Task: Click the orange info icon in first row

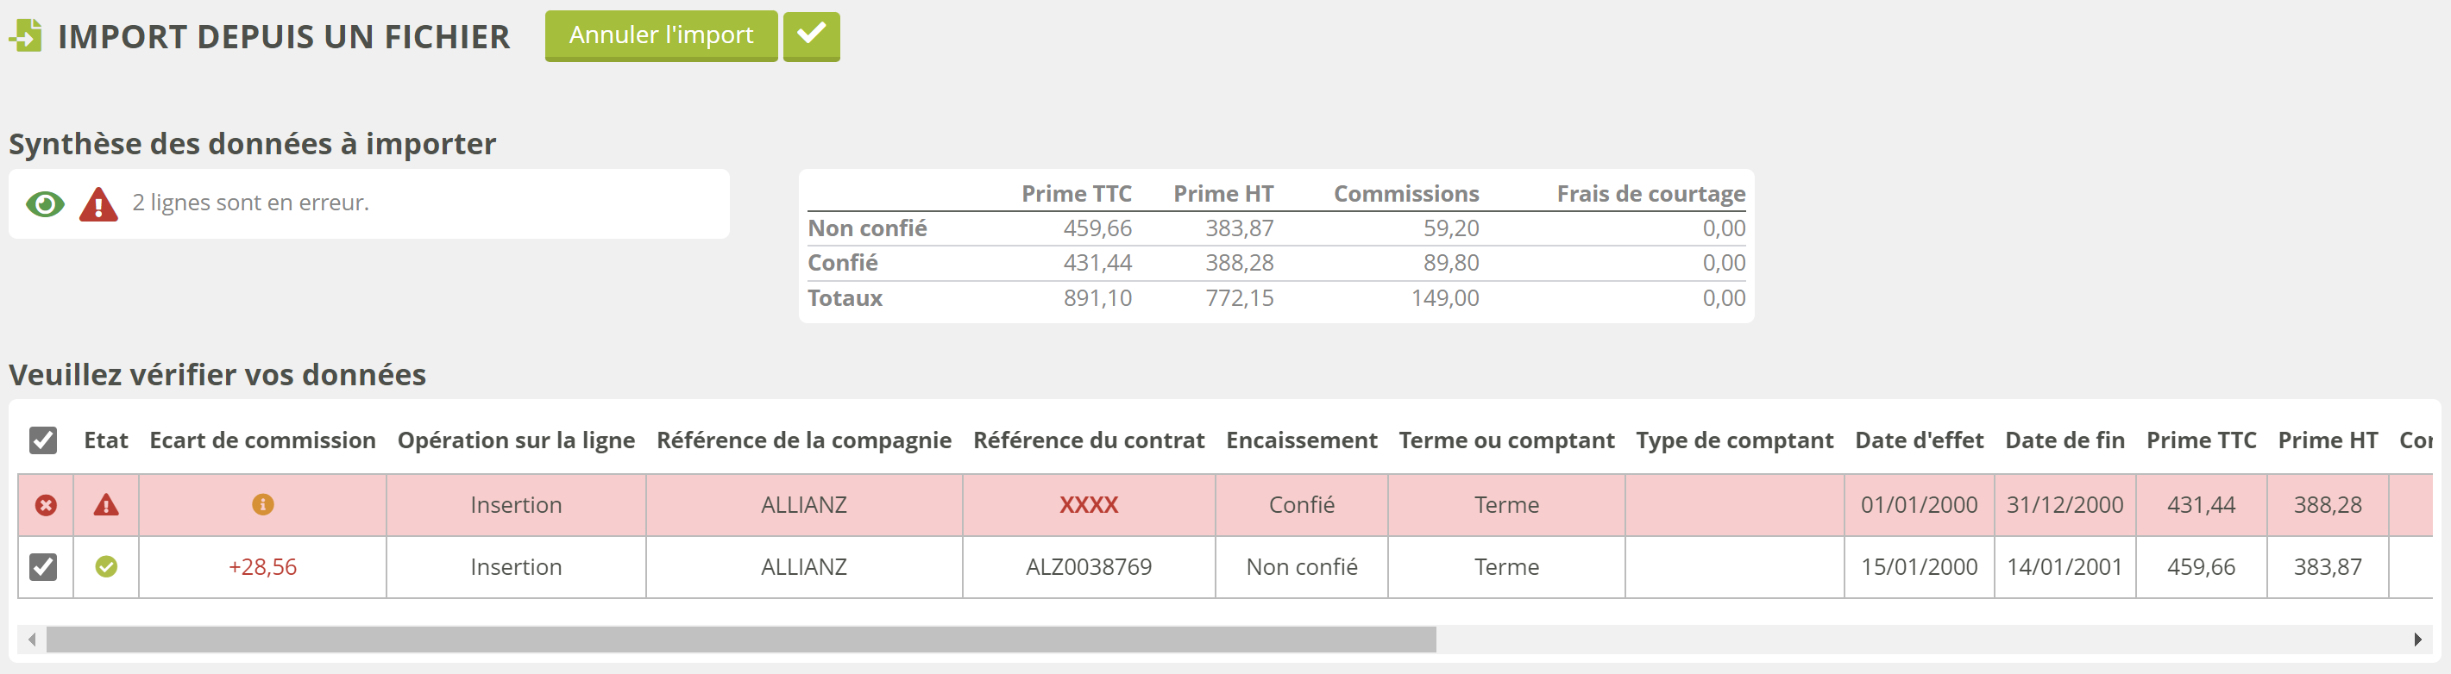Action: [x=262, y=505]
